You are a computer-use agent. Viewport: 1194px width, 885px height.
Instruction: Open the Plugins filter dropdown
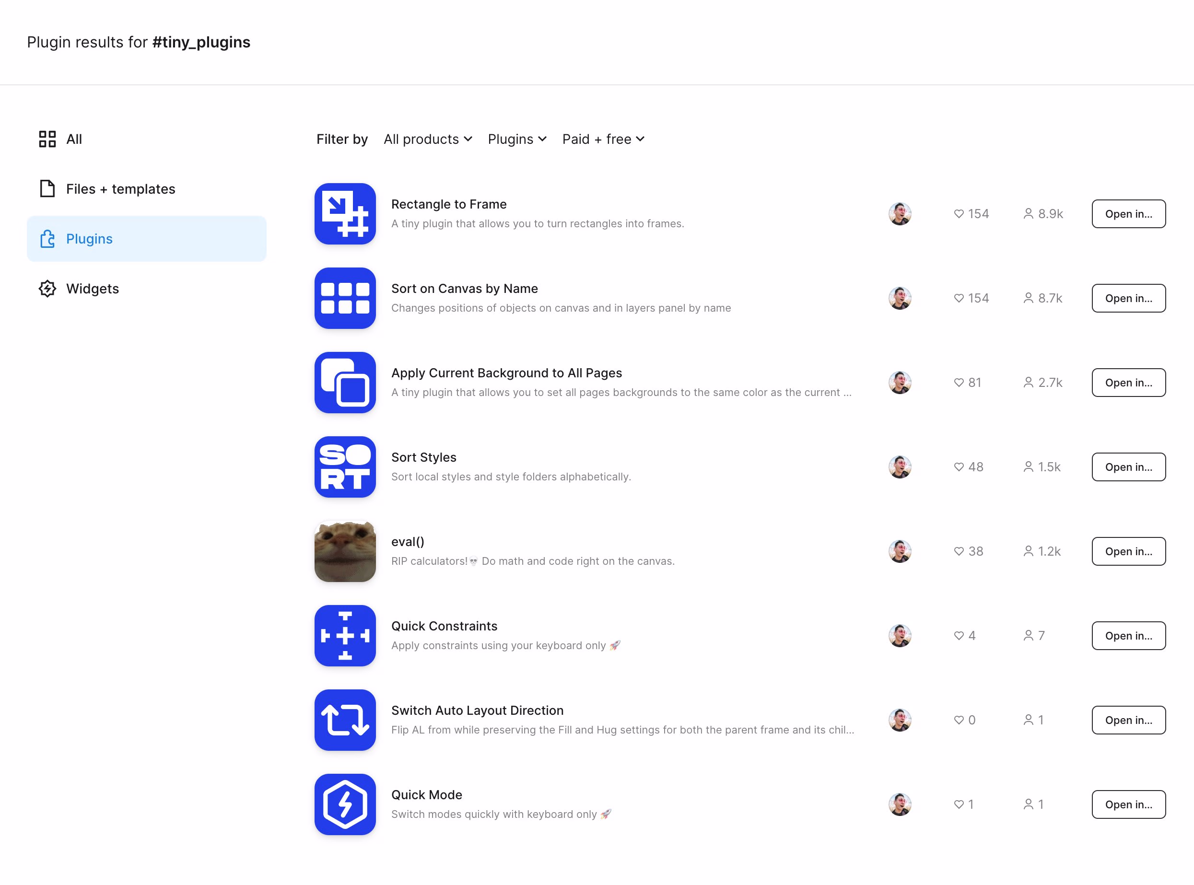pos(516,140)
